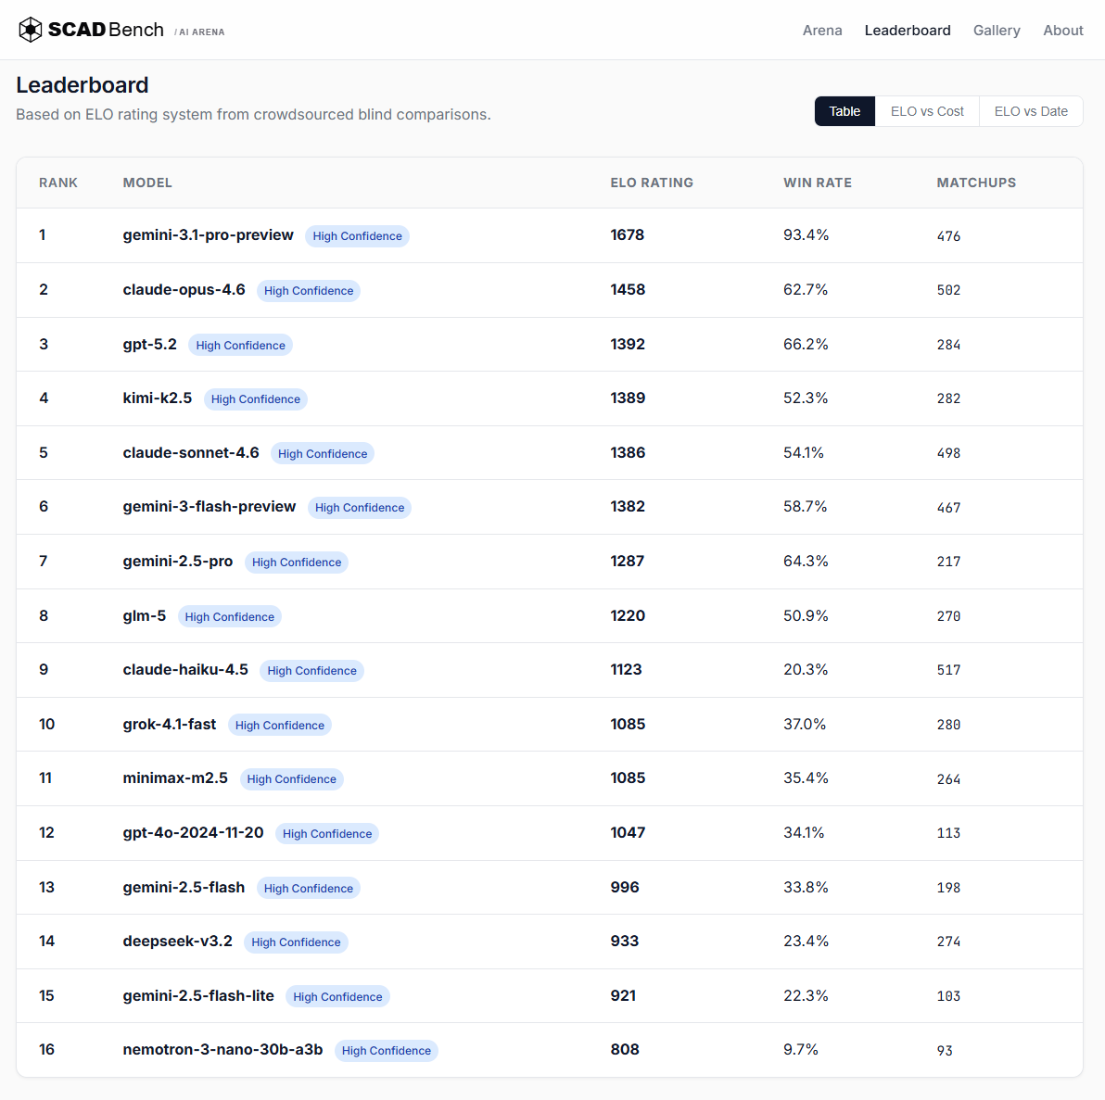
Task: Click ELO rating 1458
Action: [628, 290]
